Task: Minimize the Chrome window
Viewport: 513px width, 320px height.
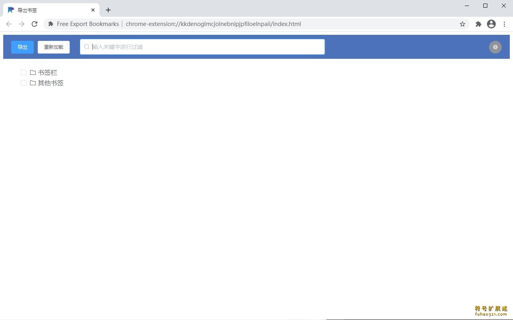Action: coord(467,6)
